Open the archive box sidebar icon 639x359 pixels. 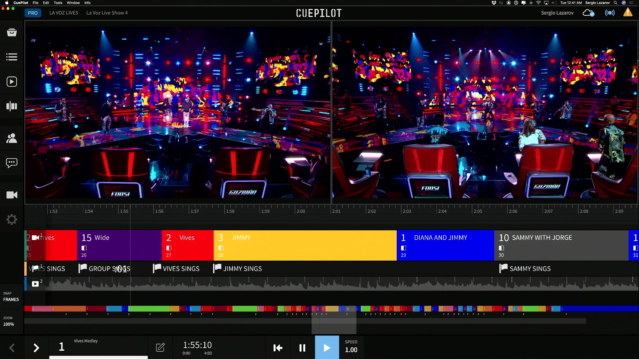(x=12, y=32)
